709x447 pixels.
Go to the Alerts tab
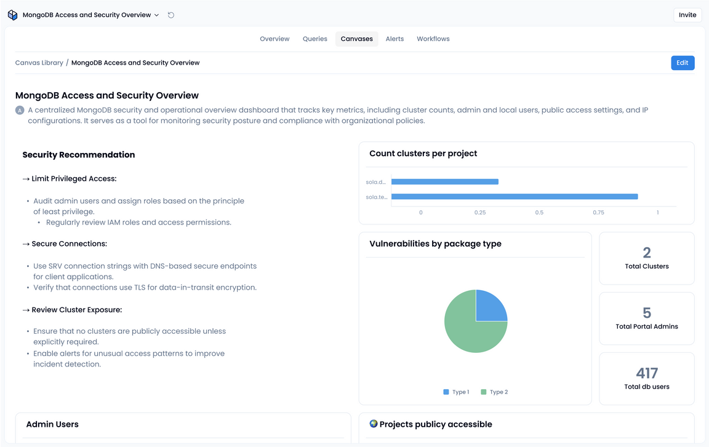click(x=395, y=39)
